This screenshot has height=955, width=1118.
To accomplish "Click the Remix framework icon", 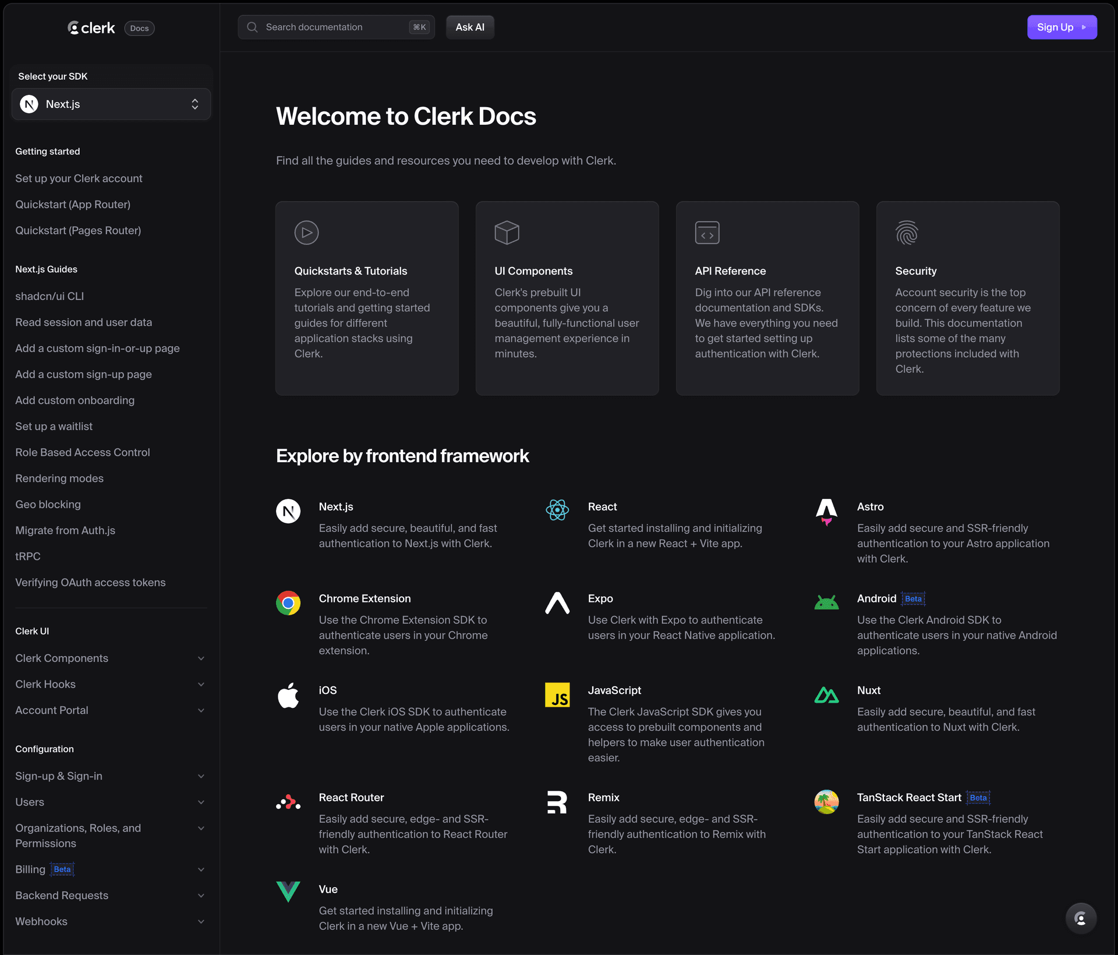I will (557, 802).
